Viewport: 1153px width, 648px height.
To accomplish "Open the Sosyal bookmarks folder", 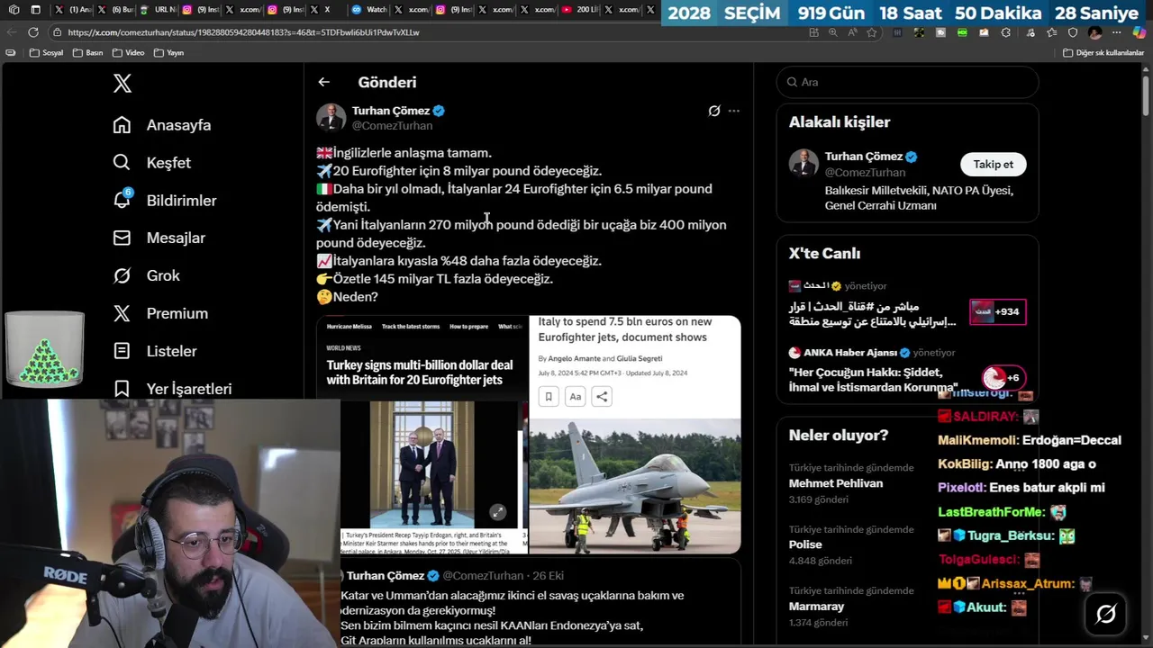I will 47,53.
